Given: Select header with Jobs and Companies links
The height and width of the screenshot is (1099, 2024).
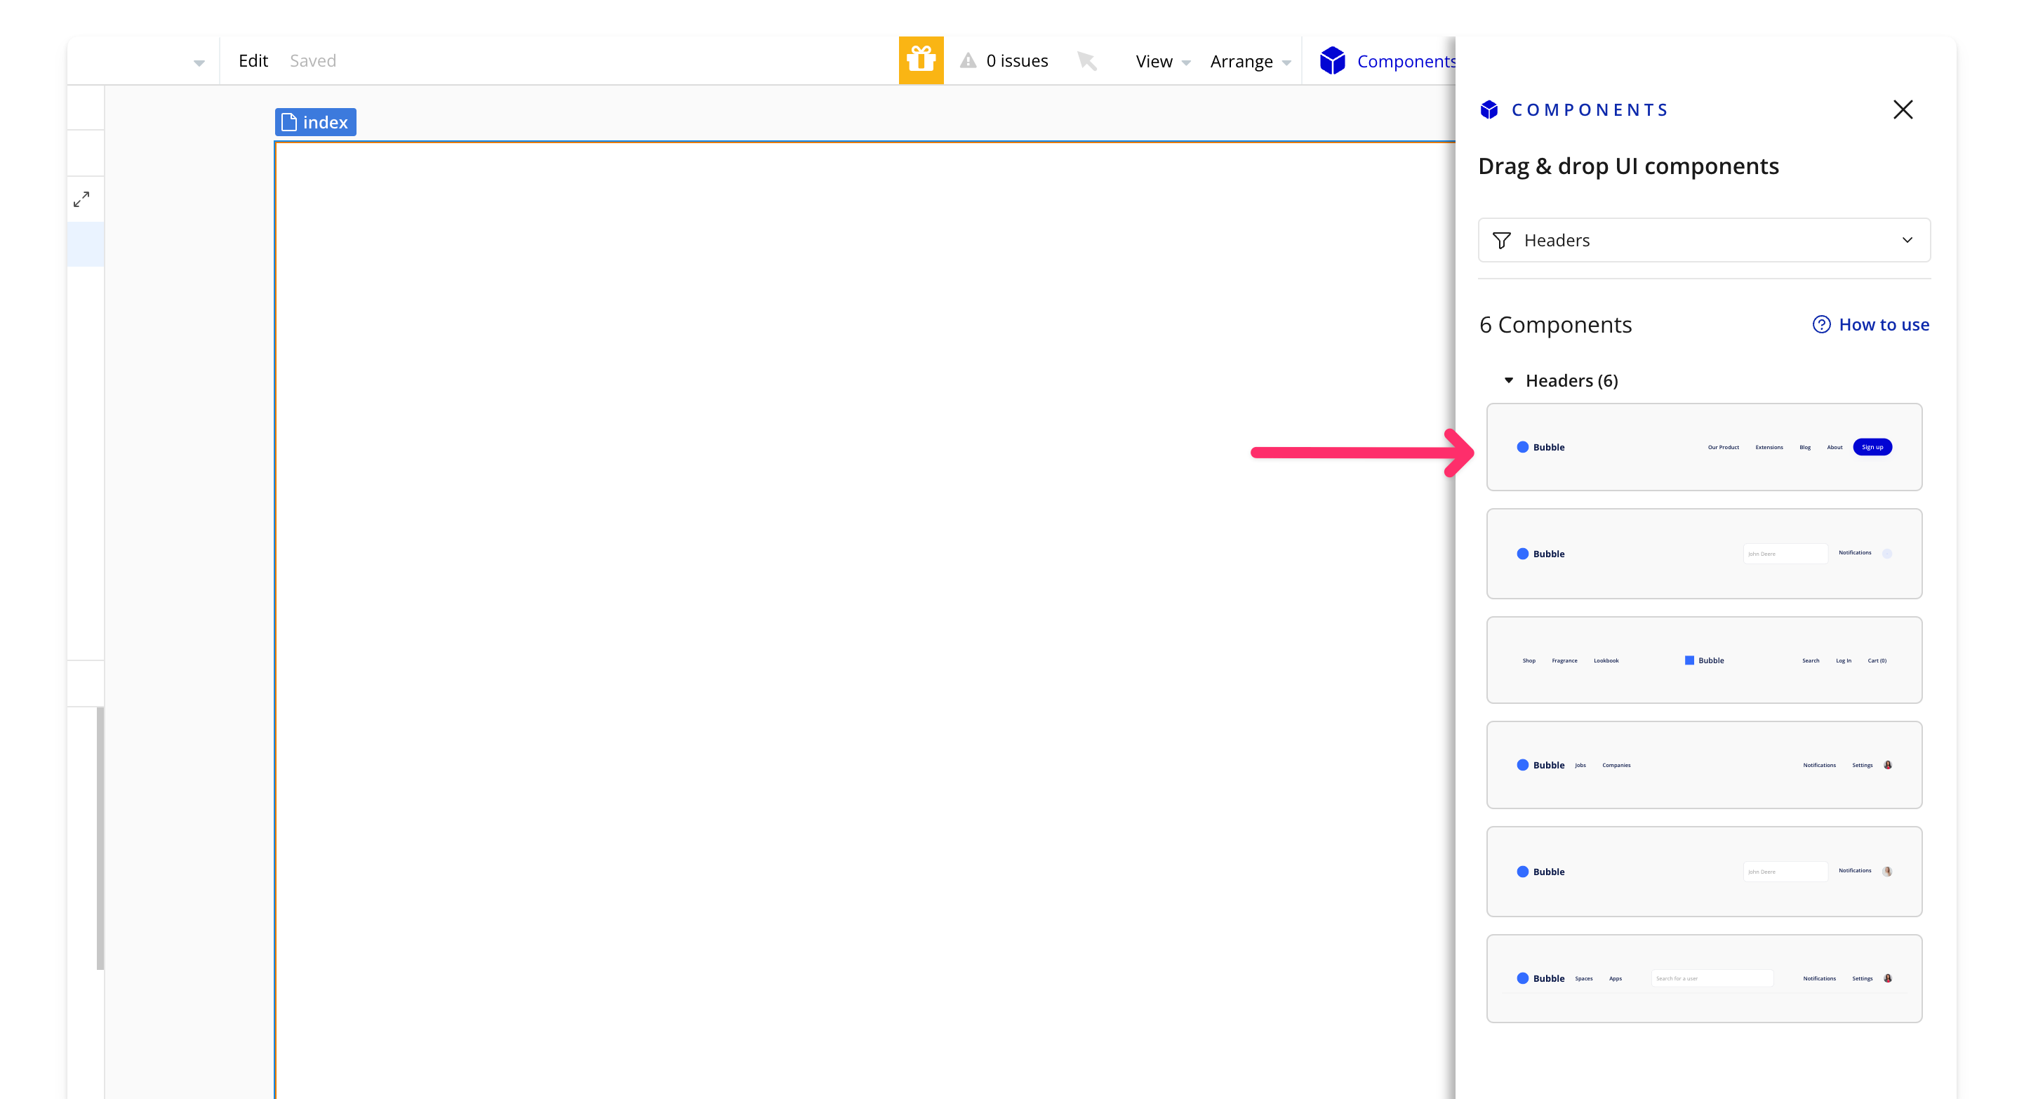Looking at the screenshot, I should [x=1703, y=764].
